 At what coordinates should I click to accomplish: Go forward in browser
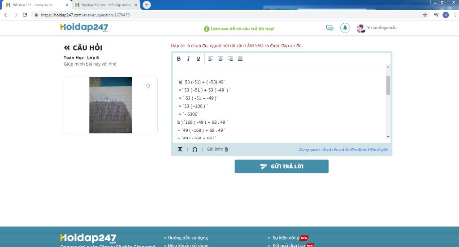click(16, 15)
